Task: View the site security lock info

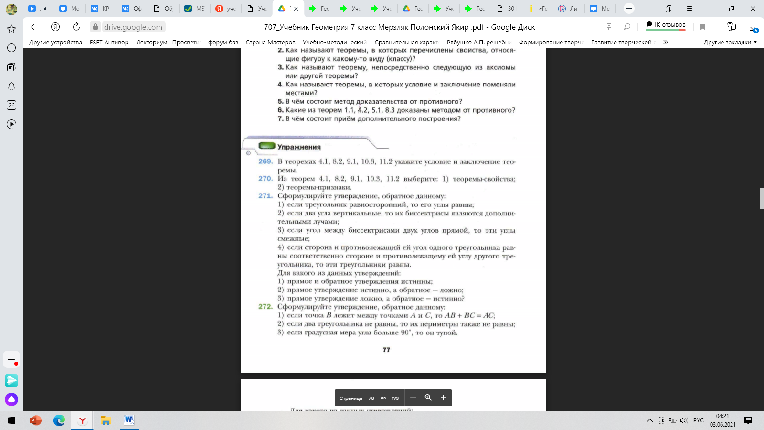Action: point(96,27)
